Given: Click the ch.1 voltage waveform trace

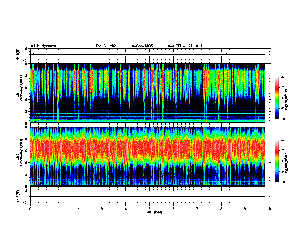Looking at the screenshot, I should pyautogui.click(x=148, y=54).
